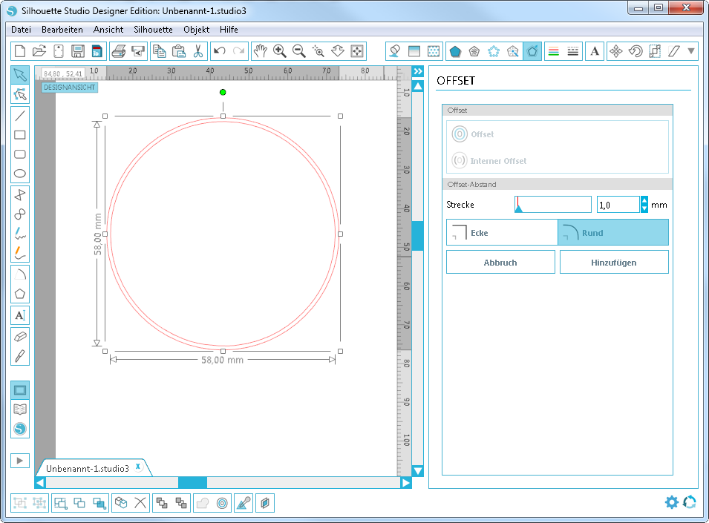Activate the Pan tool
The height and width of the screenshot is (523, 709).
pyautogui.click(x=260, y=50)
